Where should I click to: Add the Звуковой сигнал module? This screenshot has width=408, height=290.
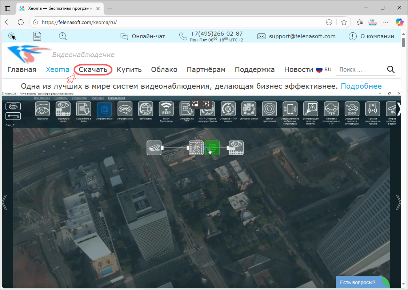click(x=249, y=108)
